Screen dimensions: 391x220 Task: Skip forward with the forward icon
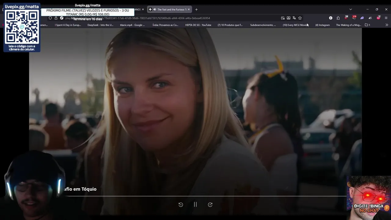[210, 205]
